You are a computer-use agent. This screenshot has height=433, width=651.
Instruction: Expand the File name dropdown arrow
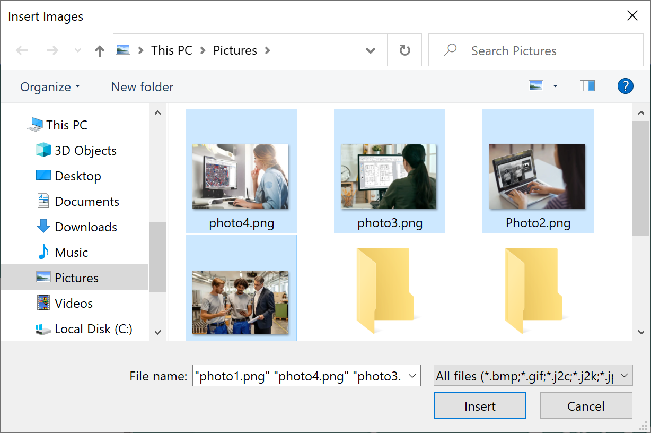(x=411, y=376)
